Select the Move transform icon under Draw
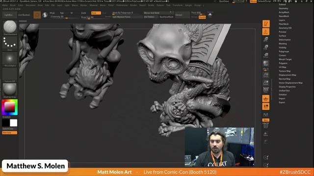Screen dimensions: 314x176 point(266,39)
